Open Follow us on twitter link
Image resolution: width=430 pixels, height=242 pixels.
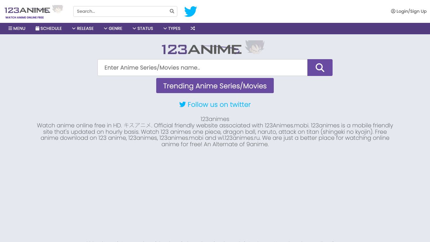(x=215, y=105)
